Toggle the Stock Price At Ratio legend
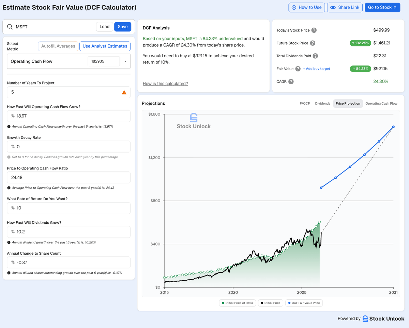 [237, 303]
